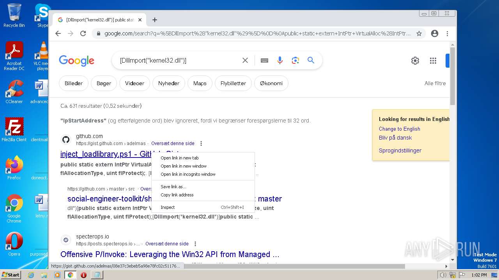
Task: Open Windows Explorer folder in taskbar
Action: (44, 275)
